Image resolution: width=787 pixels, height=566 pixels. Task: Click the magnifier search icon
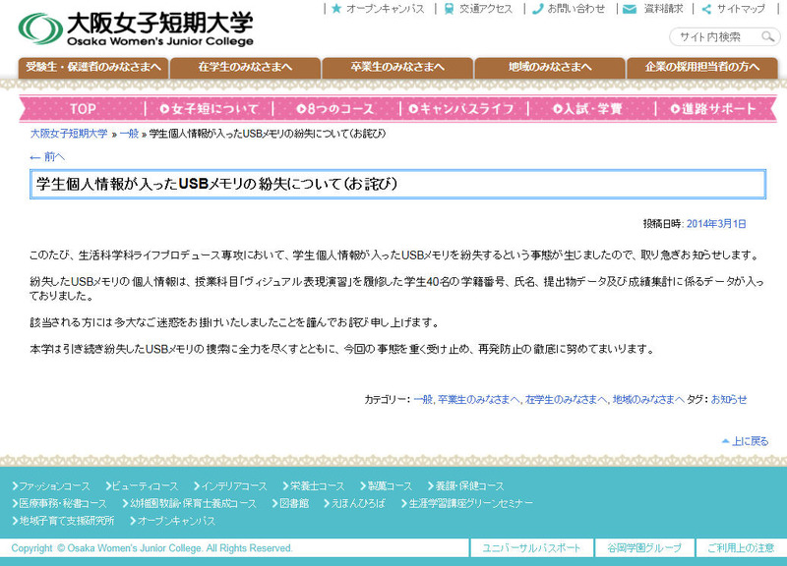coord(767,37)
